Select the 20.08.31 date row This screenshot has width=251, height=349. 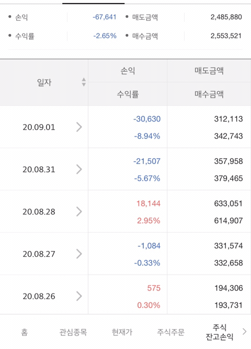pyautogui.click(x=44, y=169)
